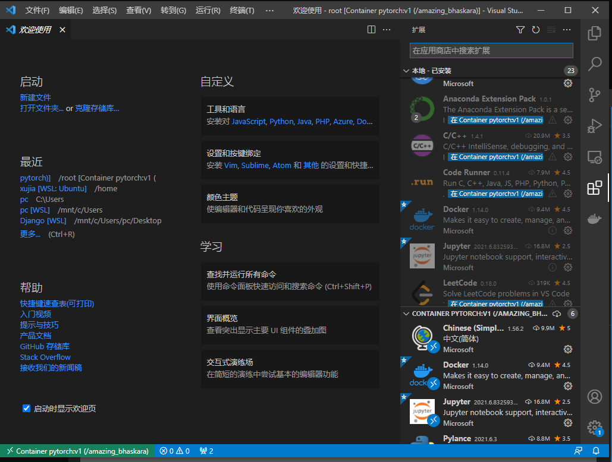Open manage gear for C/C++ extension
The image size is (612, 462).
click(568, 157)
